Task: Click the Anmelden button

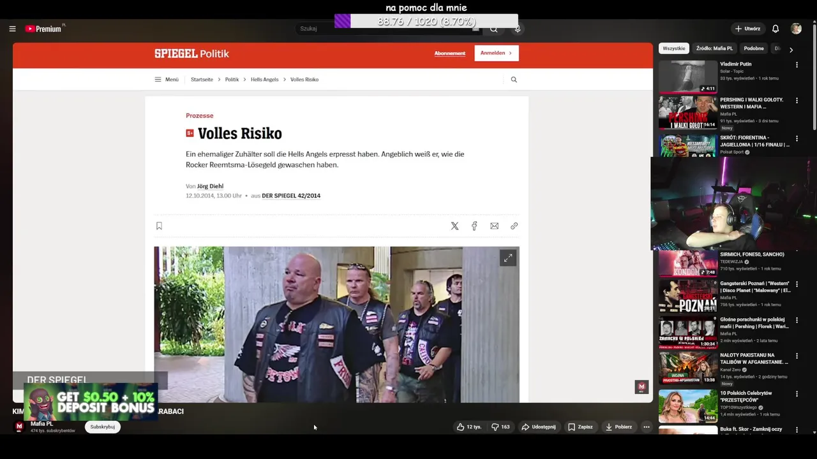Action: point(497,53)
